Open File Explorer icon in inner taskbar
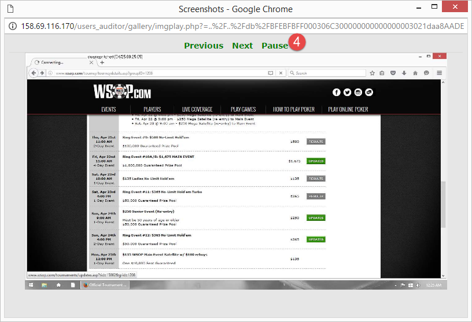This screenshot has height=322, width=472. point(44,285)
